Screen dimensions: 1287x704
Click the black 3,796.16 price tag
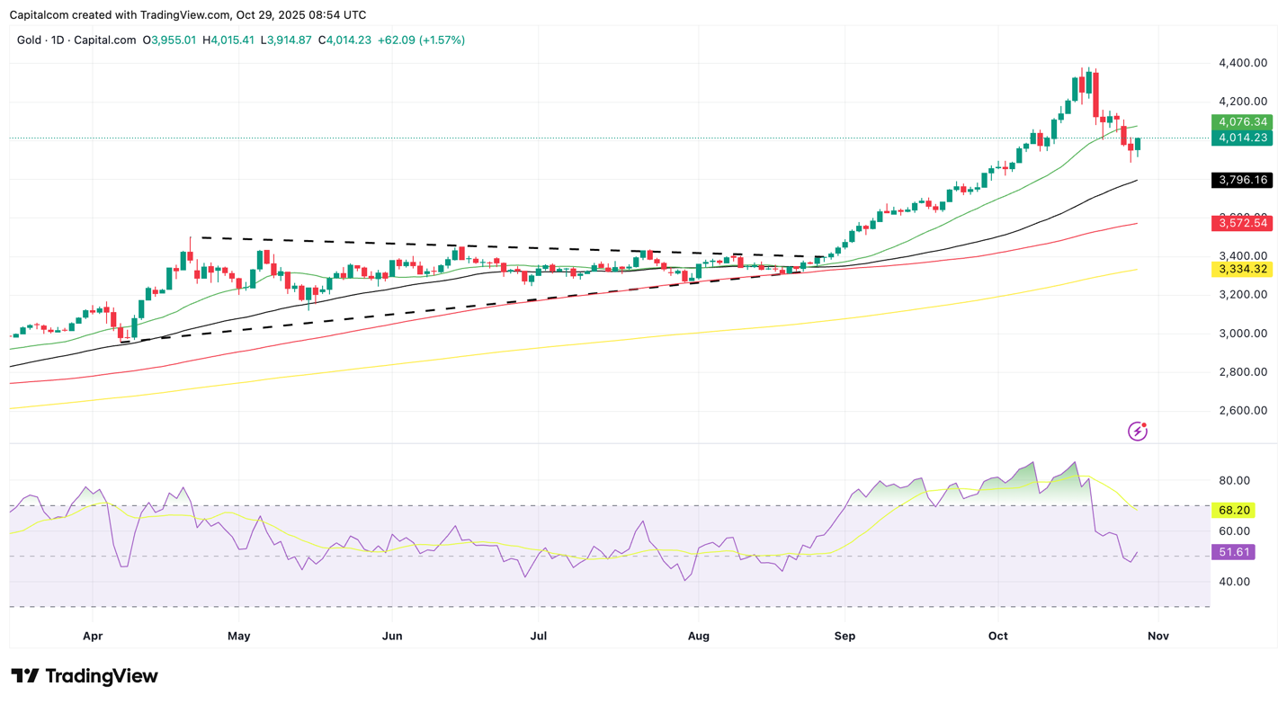[1244, 180]
